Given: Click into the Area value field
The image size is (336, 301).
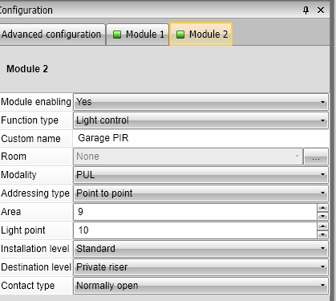Looking at the screenshot, I should click(195, 212).
